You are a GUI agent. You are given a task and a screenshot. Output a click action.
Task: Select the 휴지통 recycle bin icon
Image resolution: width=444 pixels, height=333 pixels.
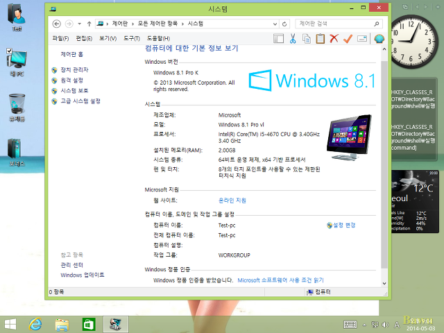click(17, 108)
